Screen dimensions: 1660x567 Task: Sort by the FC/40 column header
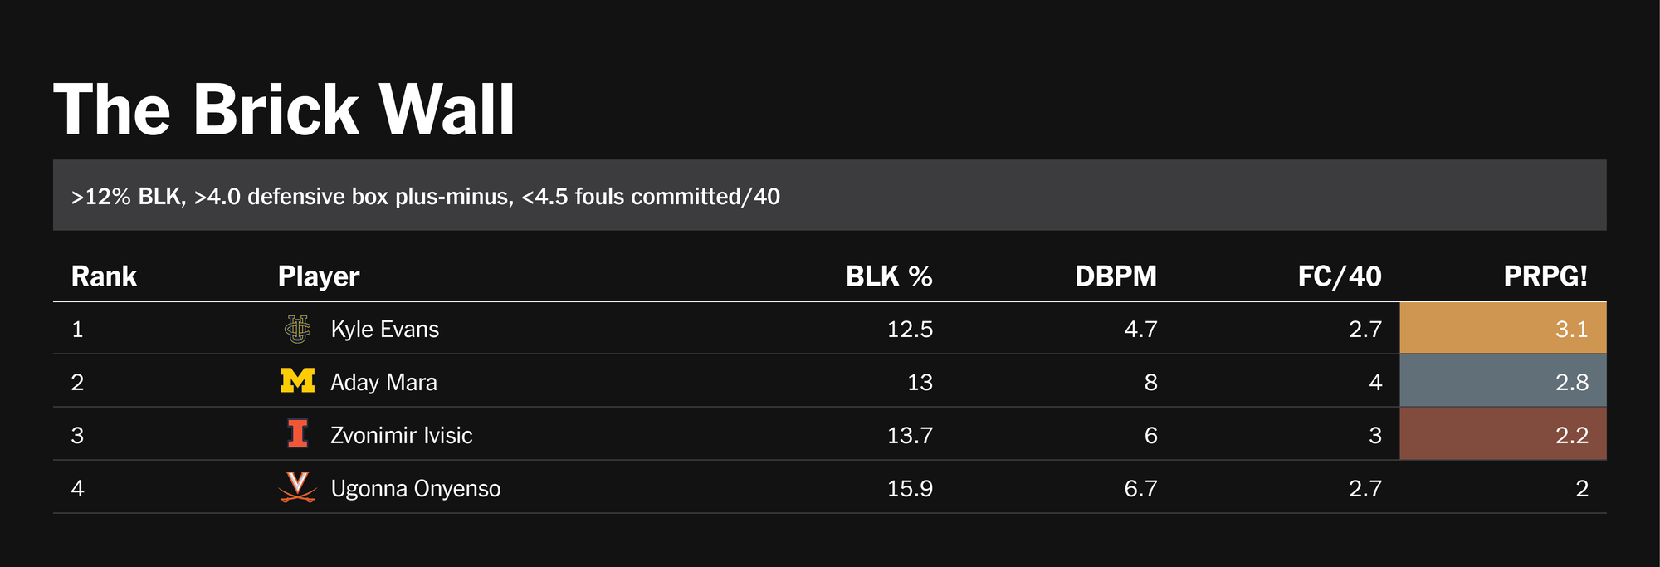[x=1339, y=276]
